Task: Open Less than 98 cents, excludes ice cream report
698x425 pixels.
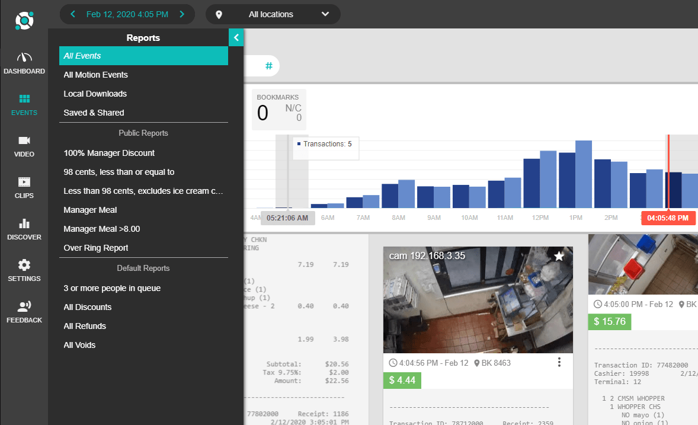Action: 143,191
